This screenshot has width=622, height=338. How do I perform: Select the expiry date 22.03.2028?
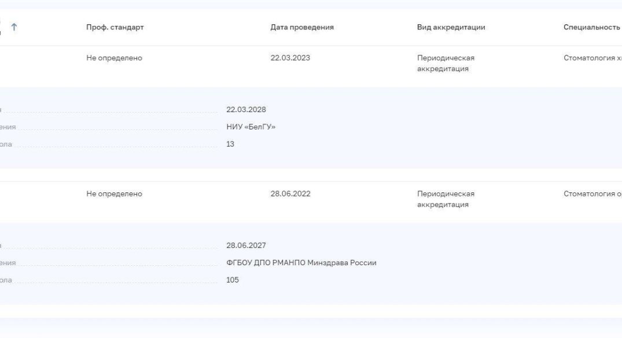pos(246,110)
